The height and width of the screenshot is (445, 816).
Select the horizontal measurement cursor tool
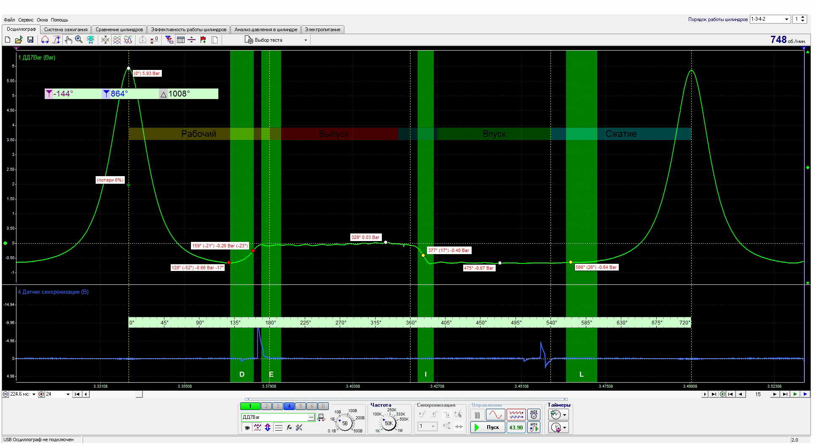click(x=45, y=40)
